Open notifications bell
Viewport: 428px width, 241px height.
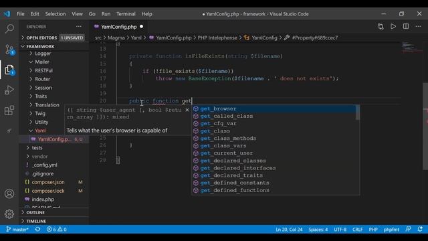[420, 229]
